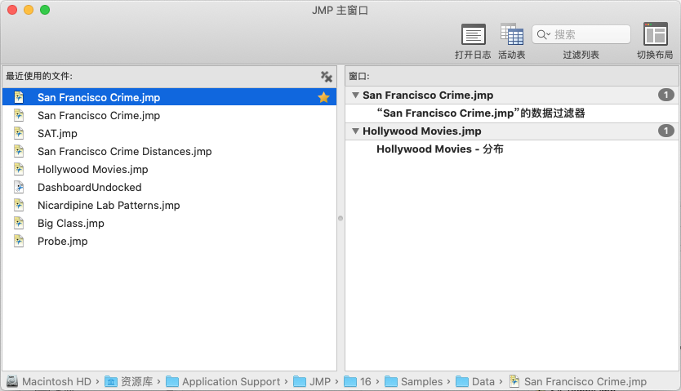Click file icon beside SAT.jmp

(19, 133)
